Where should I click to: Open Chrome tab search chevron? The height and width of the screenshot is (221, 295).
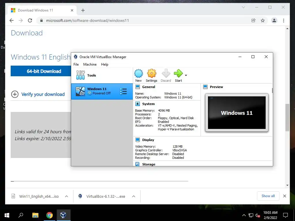coord(243,7)
